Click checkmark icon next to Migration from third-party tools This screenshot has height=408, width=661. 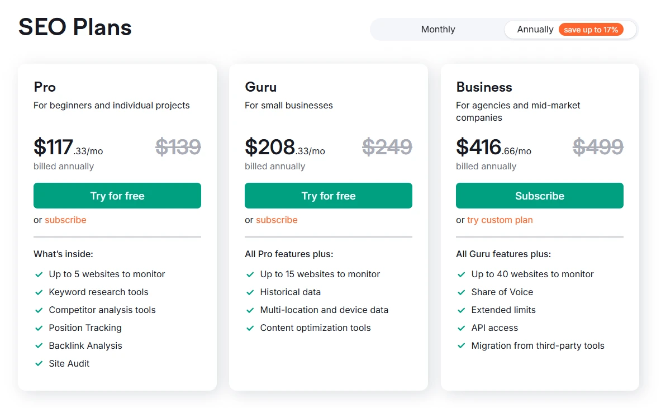(462, 346)
